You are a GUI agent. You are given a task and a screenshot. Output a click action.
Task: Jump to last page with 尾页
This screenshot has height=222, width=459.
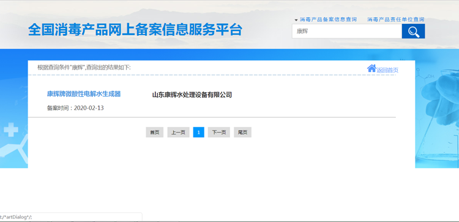(242, 132)
